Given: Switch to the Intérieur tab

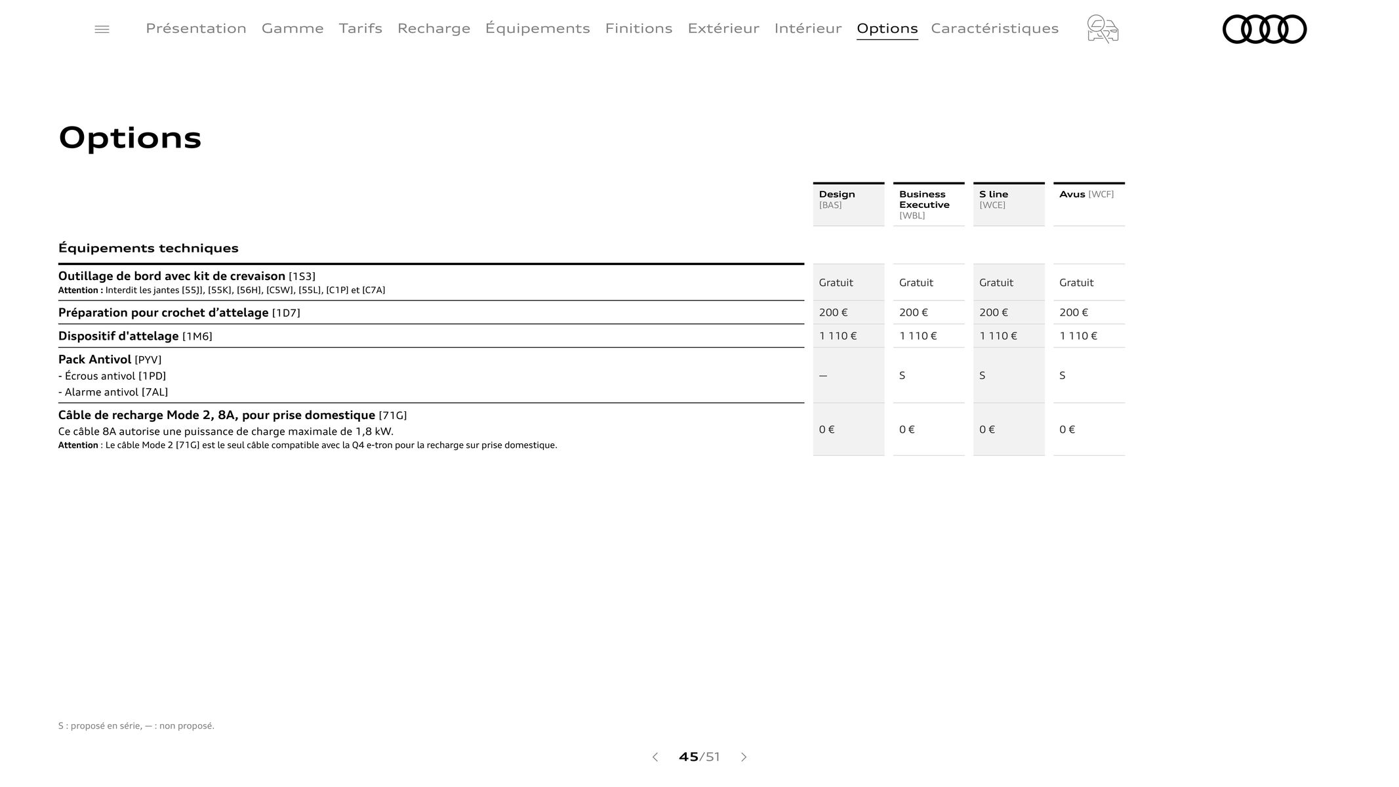Looking at the screenshot, I should (x=808, y=28).
